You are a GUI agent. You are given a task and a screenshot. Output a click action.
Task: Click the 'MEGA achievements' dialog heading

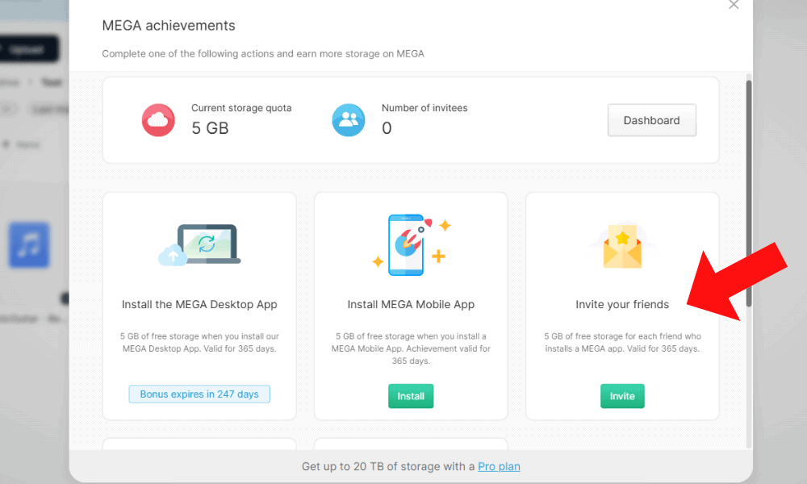[169, 26]
